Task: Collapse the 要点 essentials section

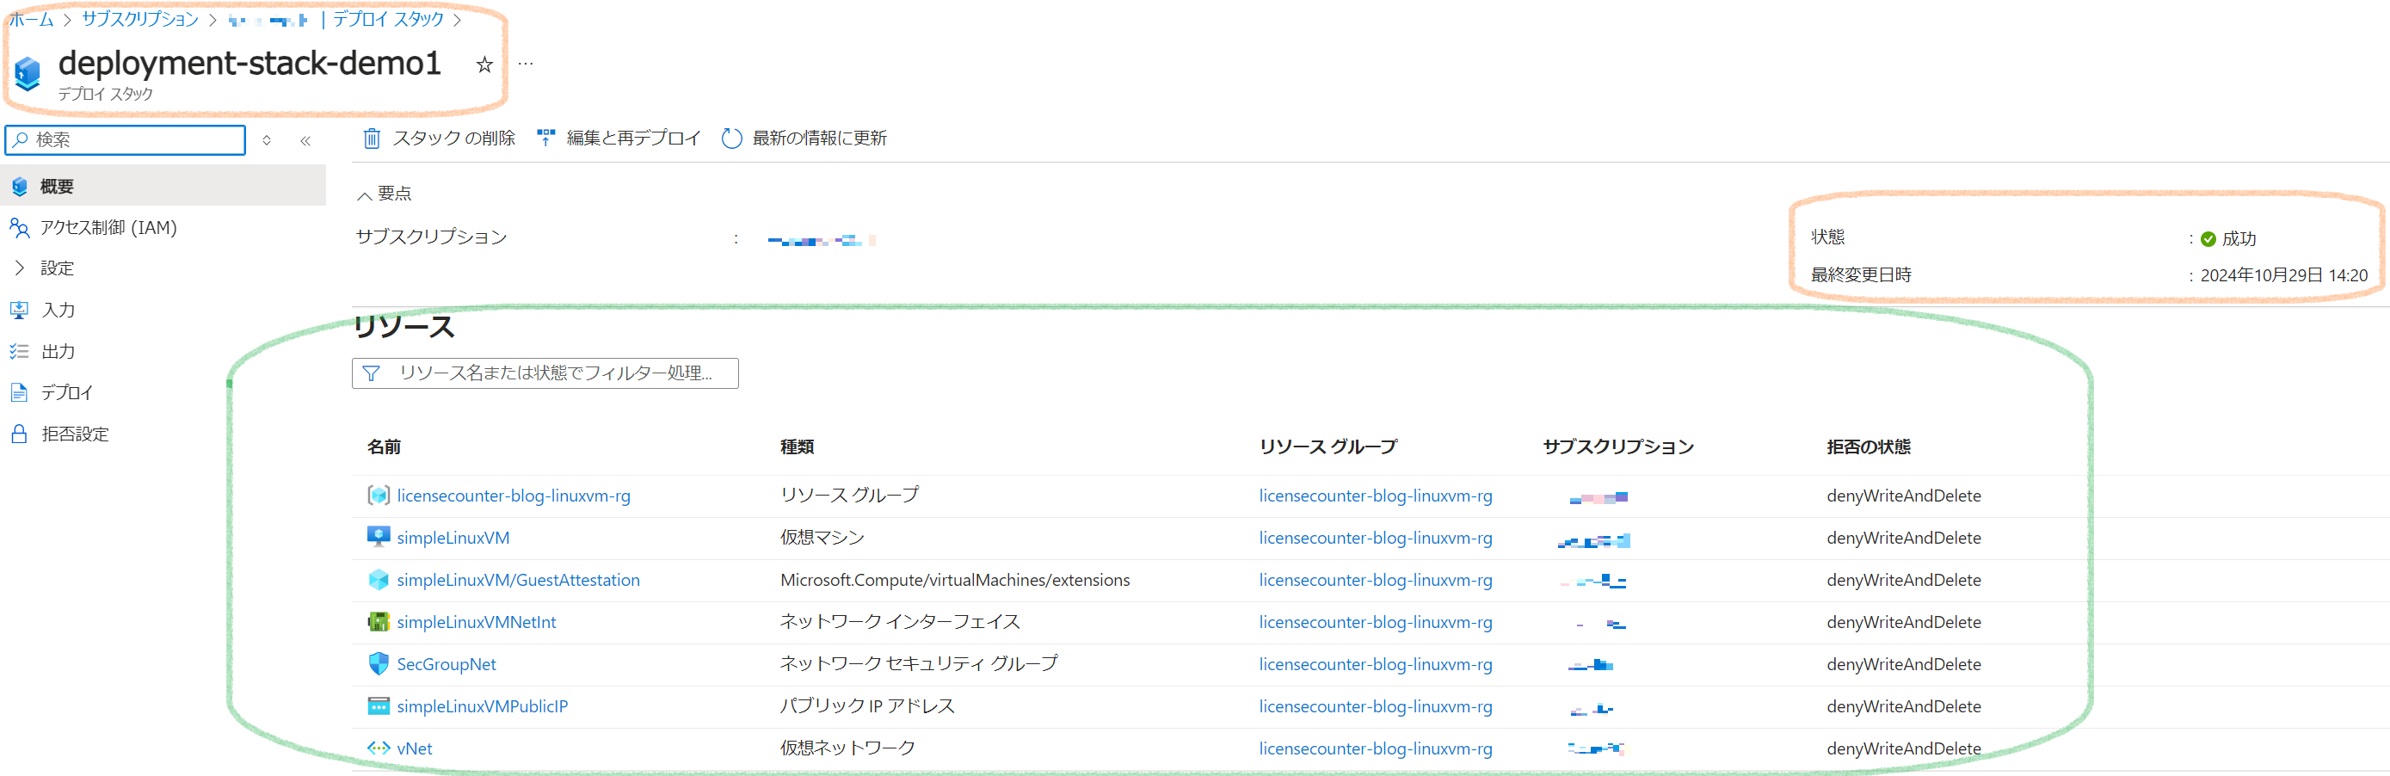Action: pos(365,195)
